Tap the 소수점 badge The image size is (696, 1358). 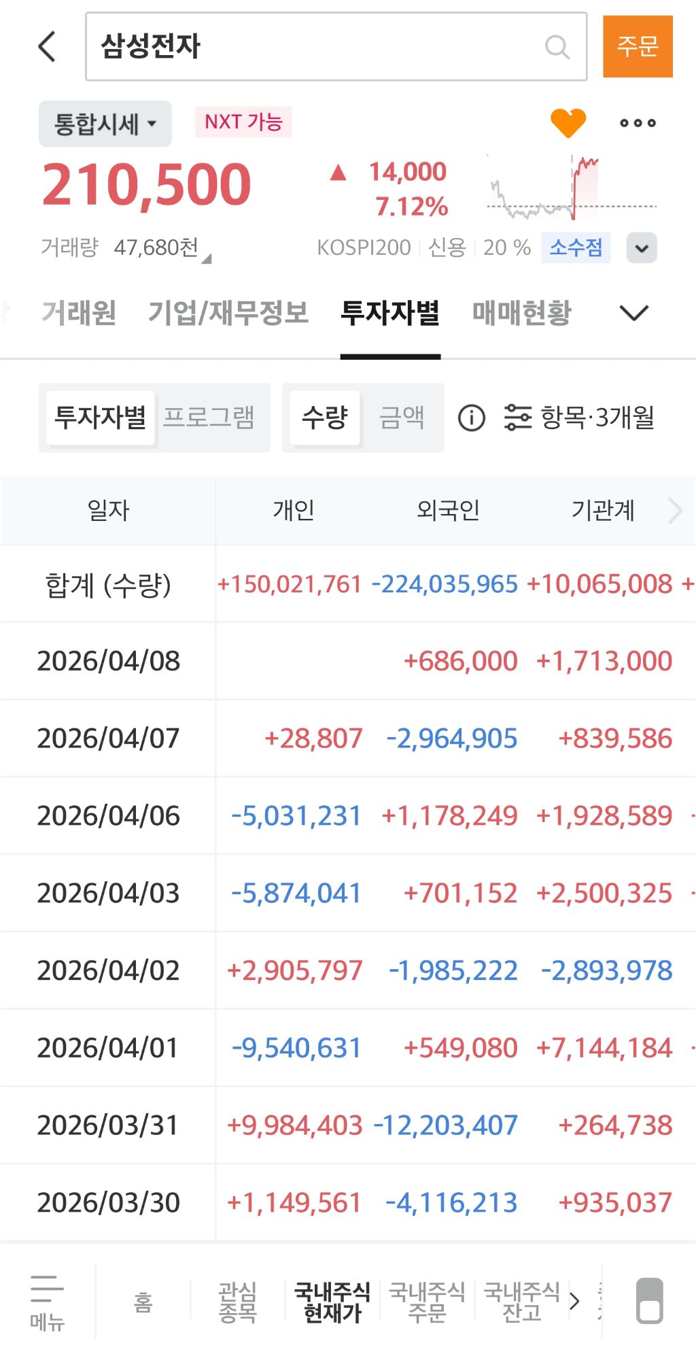(x=576, y=248)
